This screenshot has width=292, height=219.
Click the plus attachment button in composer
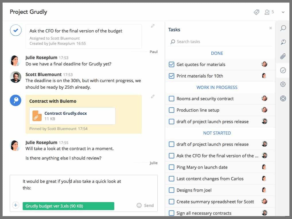(x=16, y=205)
